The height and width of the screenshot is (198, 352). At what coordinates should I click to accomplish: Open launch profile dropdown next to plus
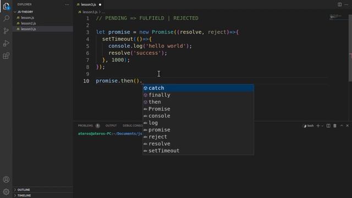point(322,126)
